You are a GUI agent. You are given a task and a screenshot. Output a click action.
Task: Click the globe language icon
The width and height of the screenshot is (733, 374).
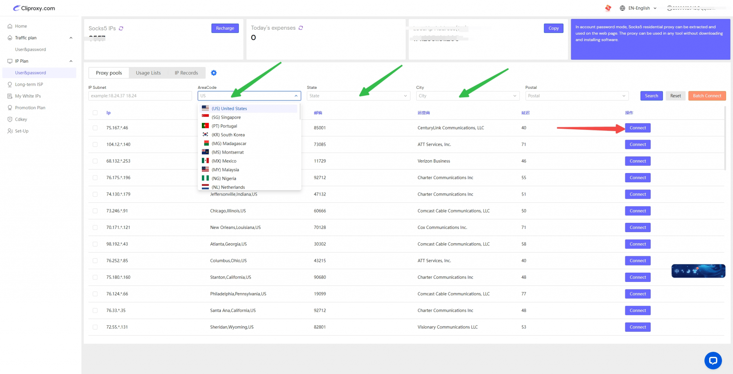(x=622, y=8)
